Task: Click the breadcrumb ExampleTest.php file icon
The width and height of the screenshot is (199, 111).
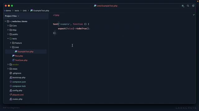Action: 31,10
